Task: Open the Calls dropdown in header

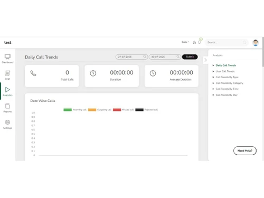Action: click(185, 42)
